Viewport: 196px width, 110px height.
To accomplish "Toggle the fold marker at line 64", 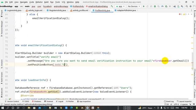I will click(x=14, y=14).
